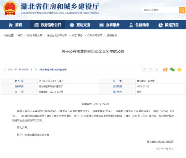Bookmark page with the yellow star icon
Screen dimensions: 186x158
tap(179, 70)
